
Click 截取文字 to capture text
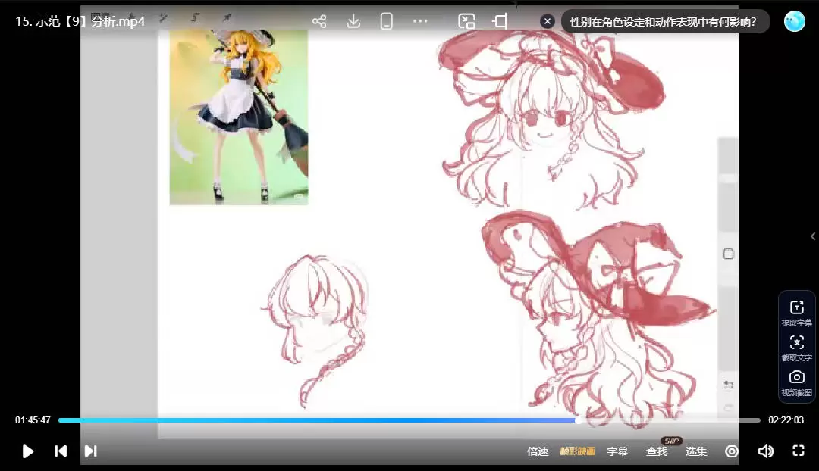tap(796, 348)
